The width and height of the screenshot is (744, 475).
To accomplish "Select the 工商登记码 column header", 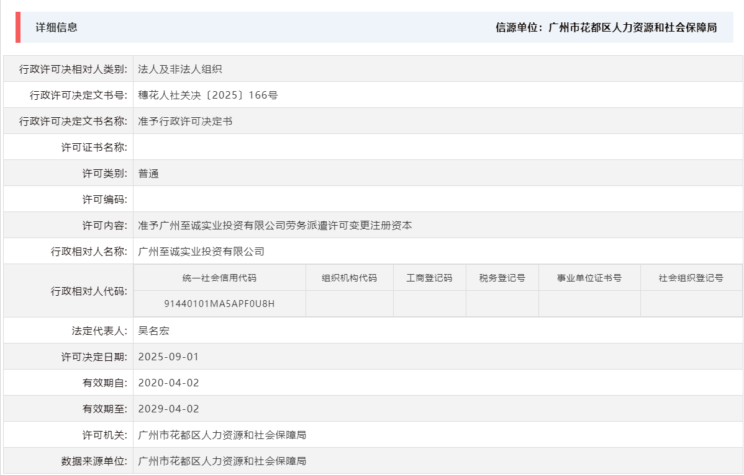I will [x=430, y=277].
